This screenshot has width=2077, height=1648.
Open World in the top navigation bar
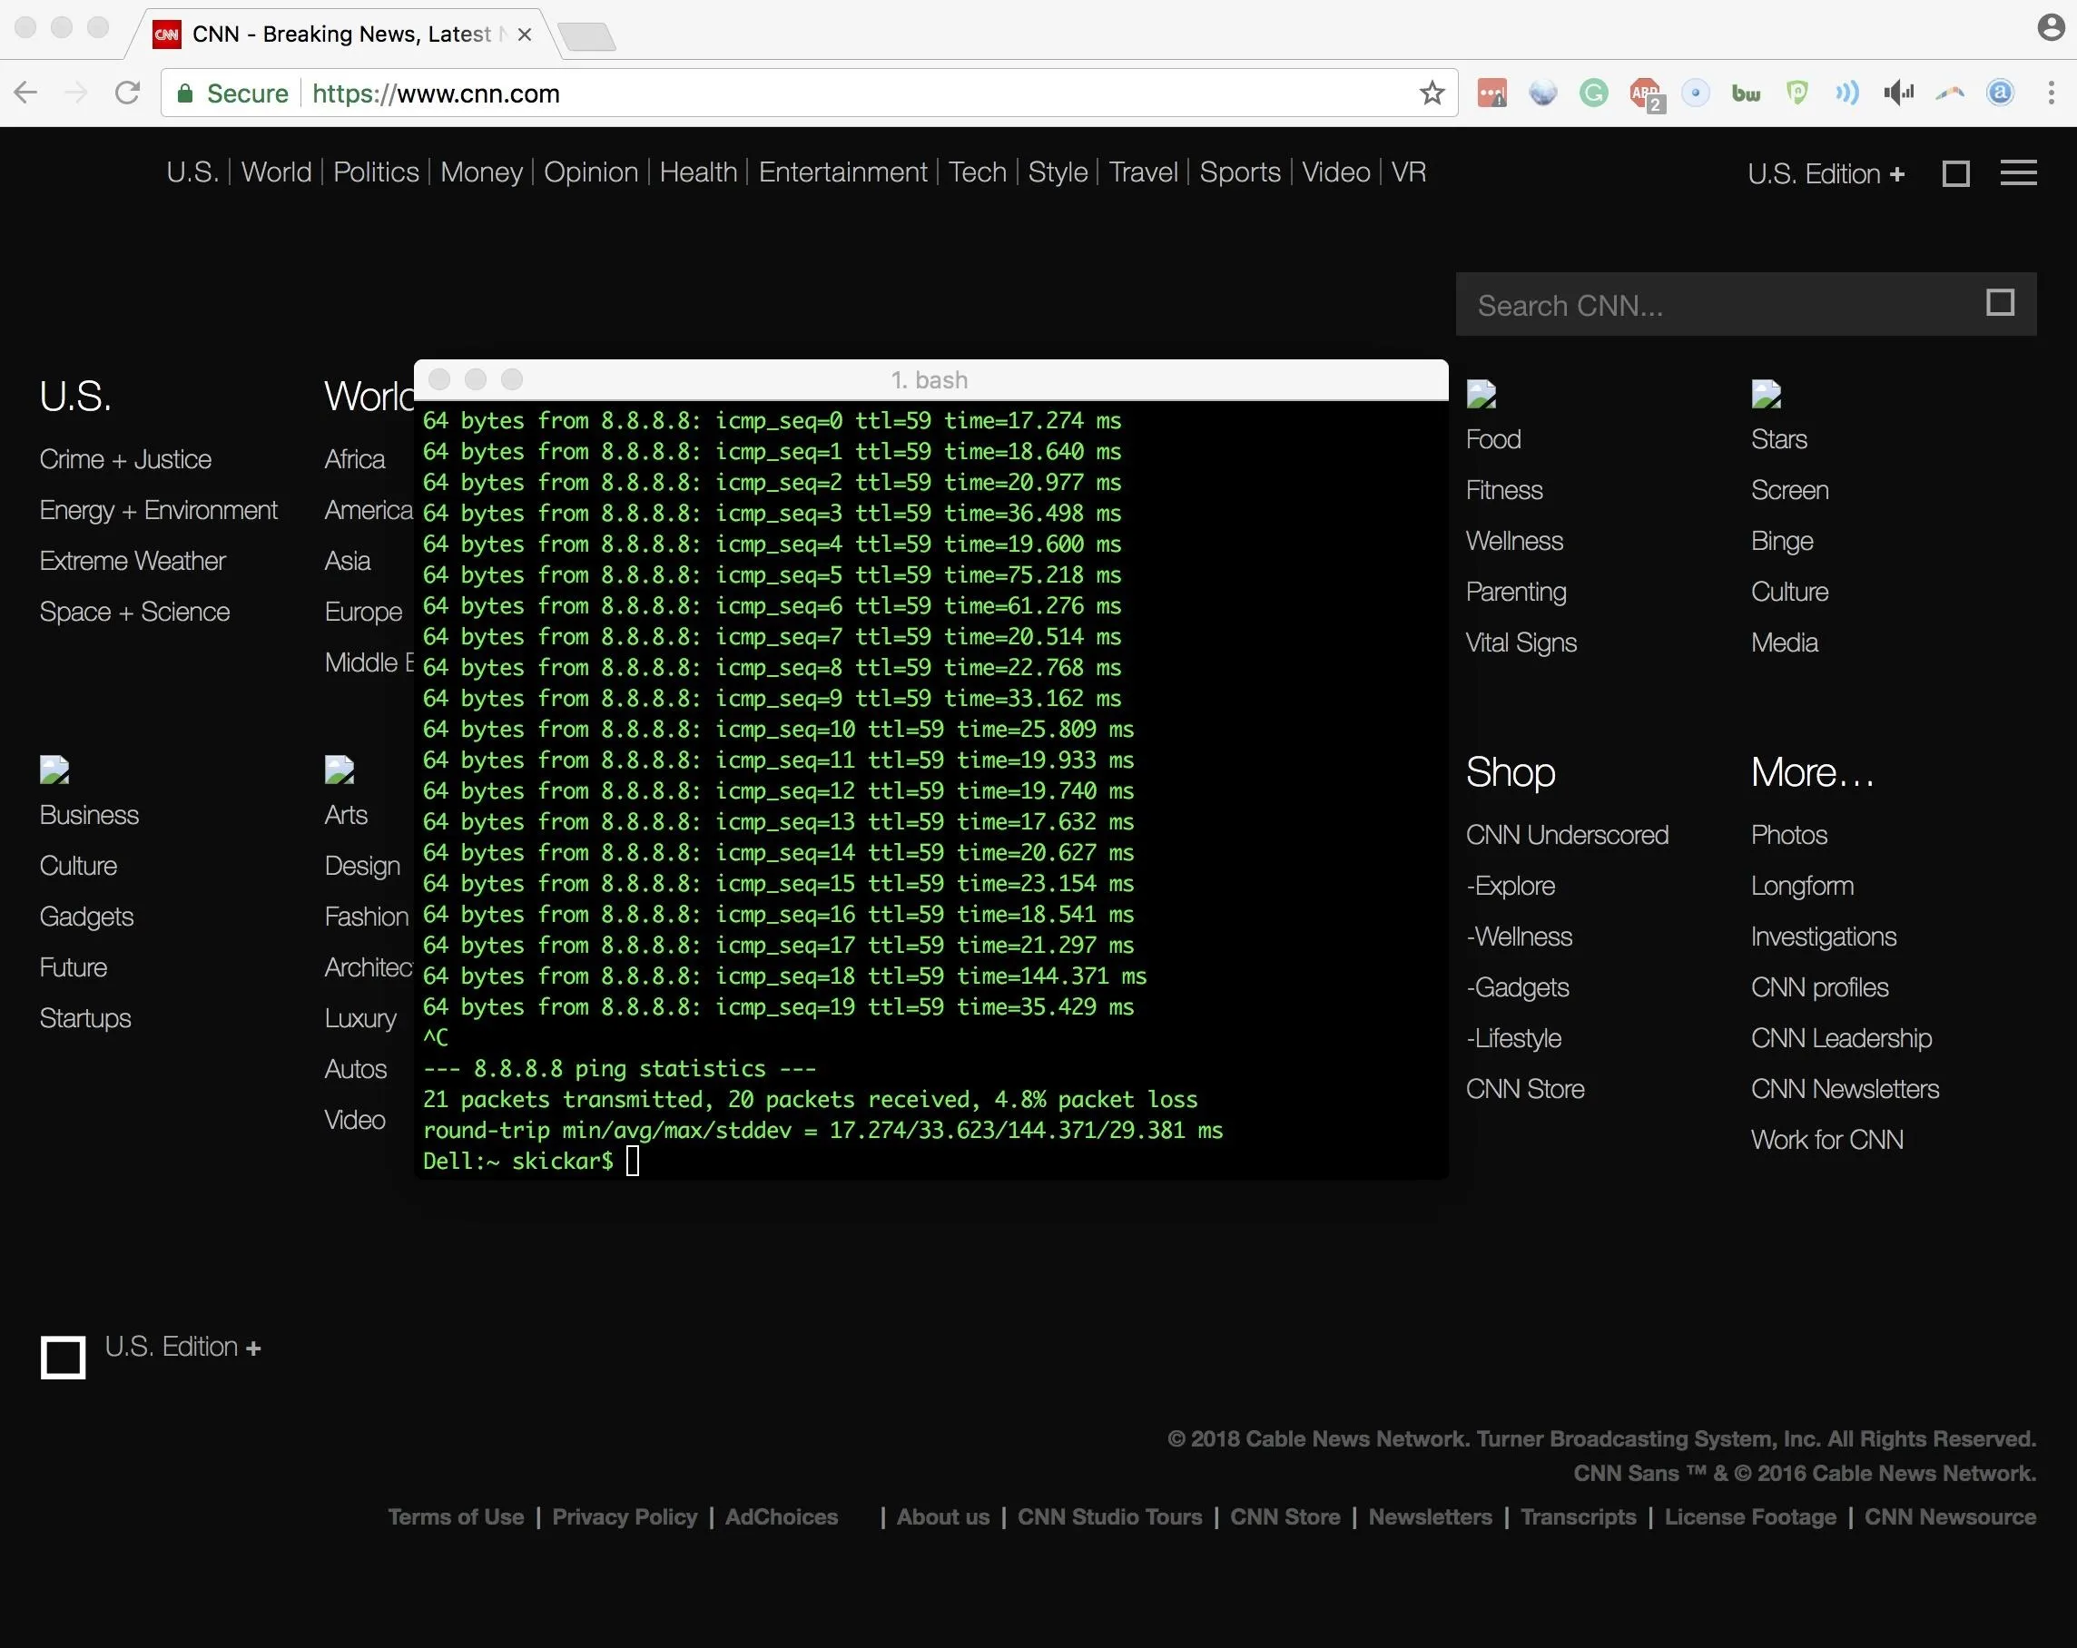pyautogui.click(x=277, y=172)
